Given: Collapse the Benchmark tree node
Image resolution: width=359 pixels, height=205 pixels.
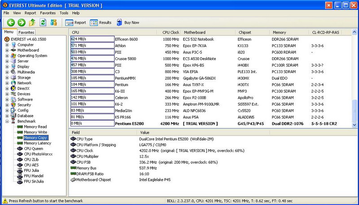Looking at the screenshot, I should (7, 121).
